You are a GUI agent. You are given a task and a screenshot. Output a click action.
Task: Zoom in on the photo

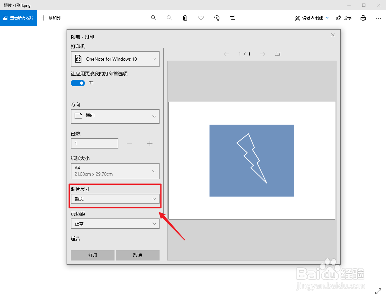(x=154, y=18)
